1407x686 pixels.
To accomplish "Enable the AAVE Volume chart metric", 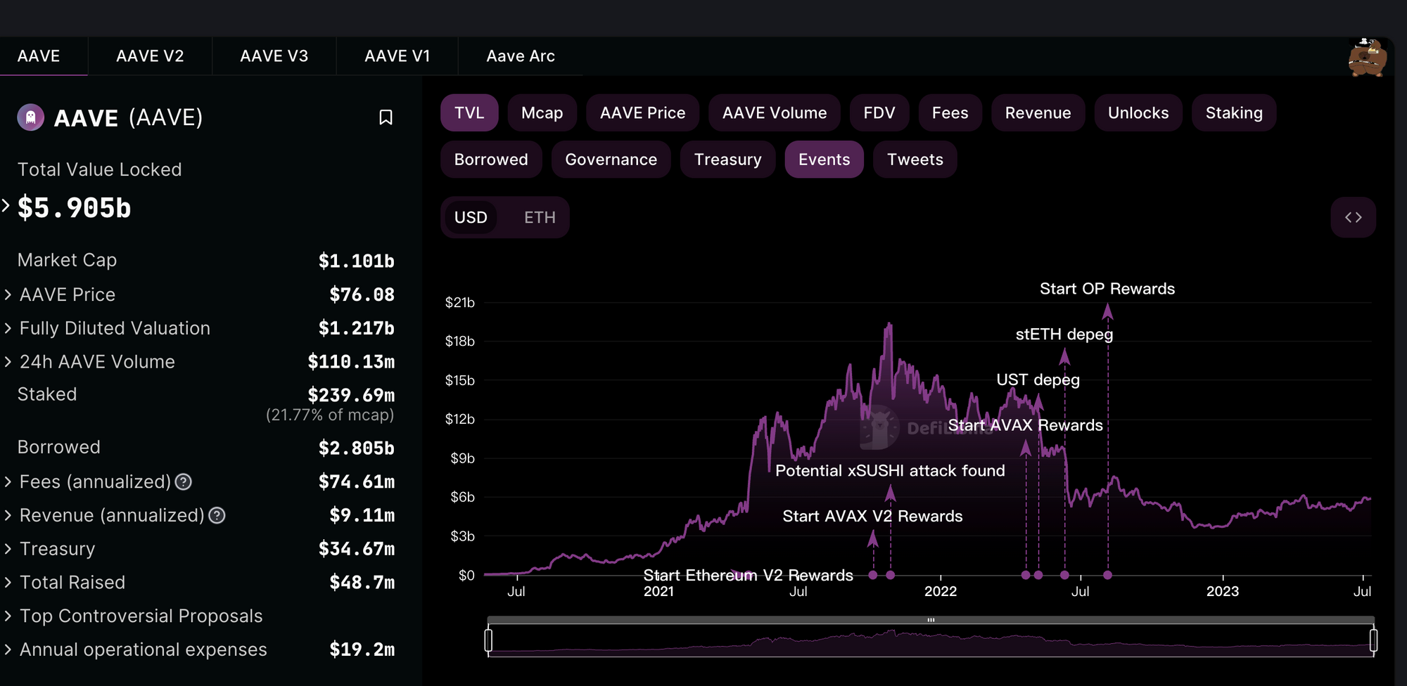I will [774, 113].
